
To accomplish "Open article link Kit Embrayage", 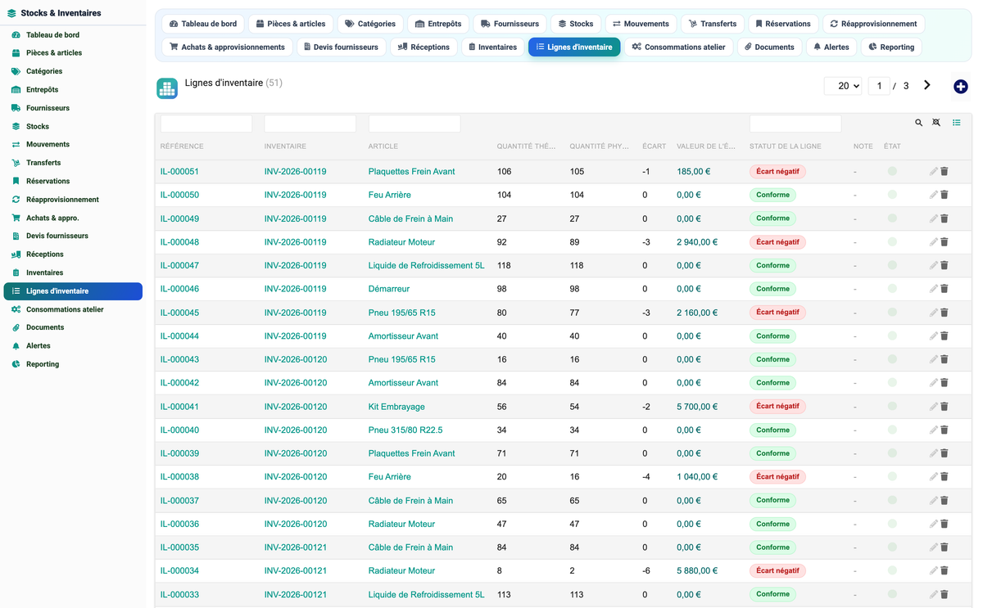I will coord(396,407).
